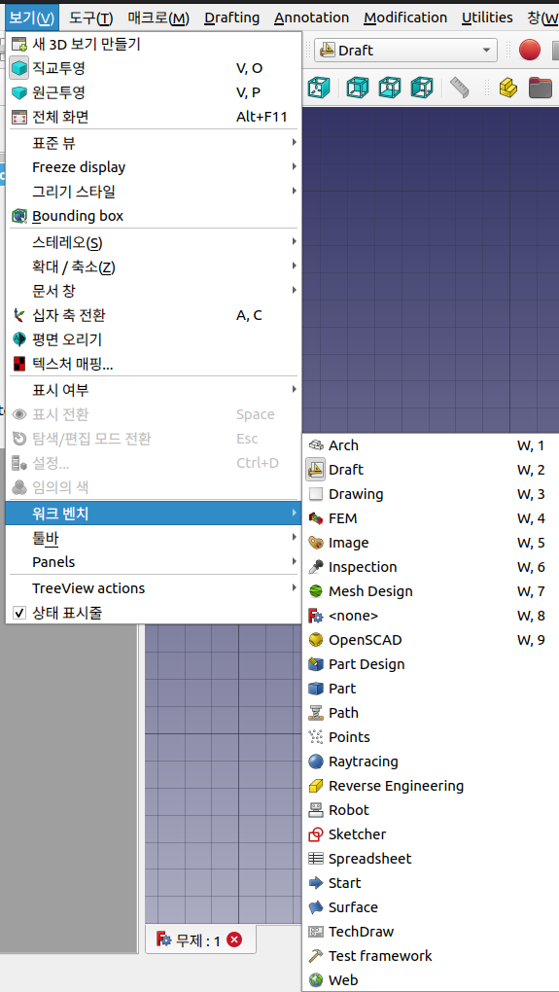Image resolution: width=559 pixels, height=992 pixels.
Task: Open the Drafting menu
Action: coord(232,18)
